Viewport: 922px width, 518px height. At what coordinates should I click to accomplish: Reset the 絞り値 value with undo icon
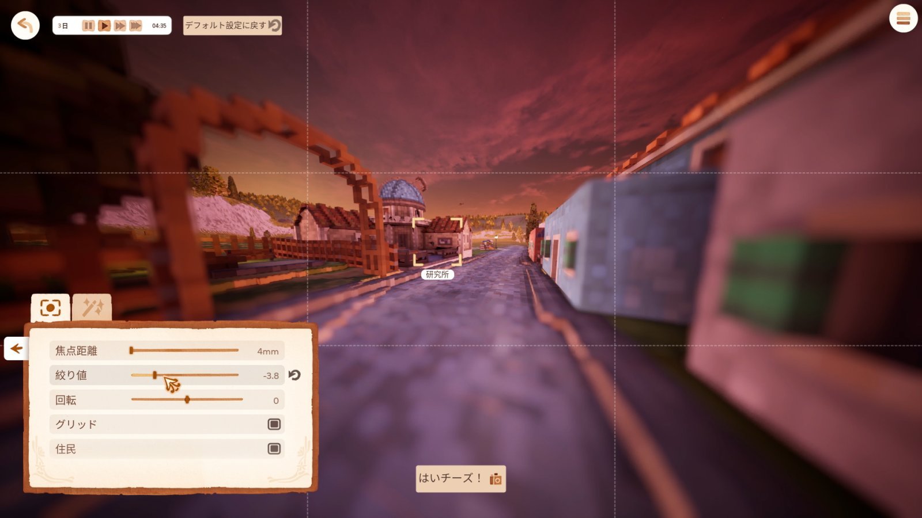[x=294, y=375]
